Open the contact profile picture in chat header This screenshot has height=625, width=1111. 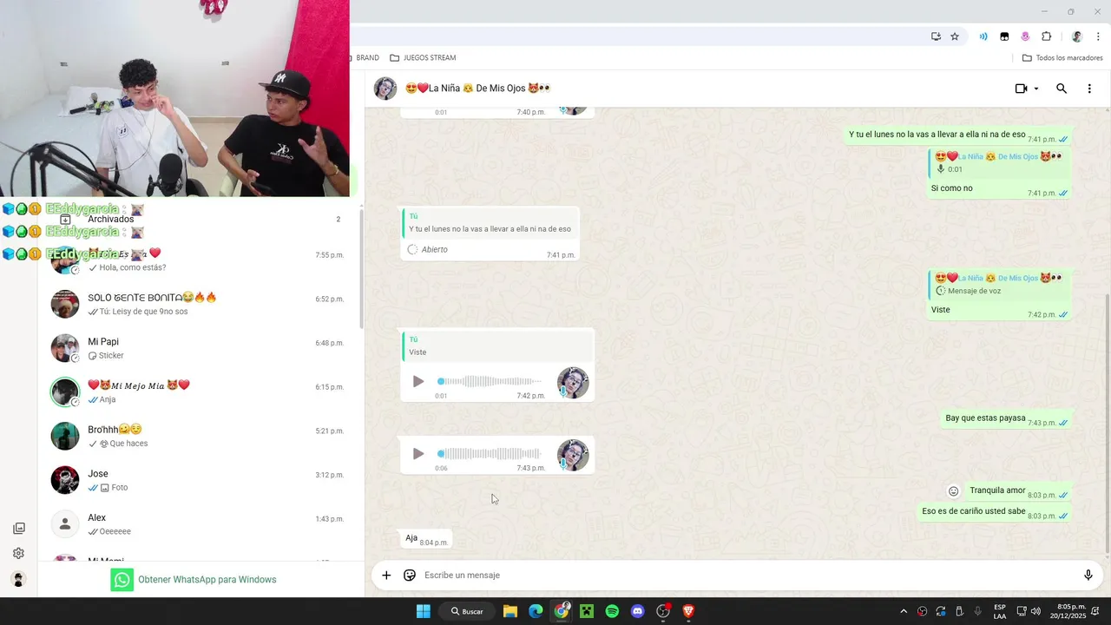point(385,89)
